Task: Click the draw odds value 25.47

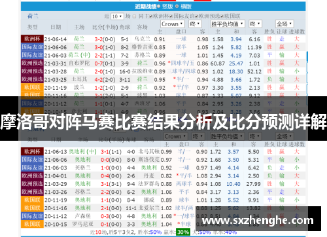Action: coord(236,64)
